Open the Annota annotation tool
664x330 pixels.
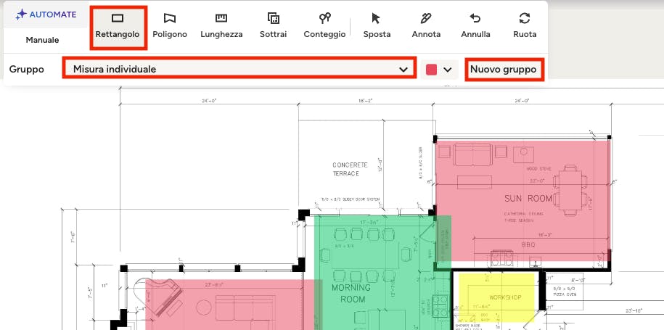(425, 26)
